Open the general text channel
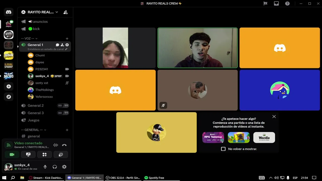 coord(45,136)
